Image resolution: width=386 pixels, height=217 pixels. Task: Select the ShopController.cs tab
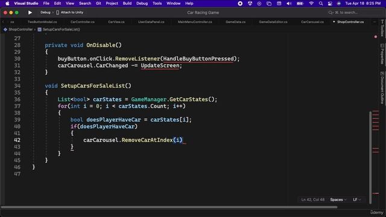[350, 22]
